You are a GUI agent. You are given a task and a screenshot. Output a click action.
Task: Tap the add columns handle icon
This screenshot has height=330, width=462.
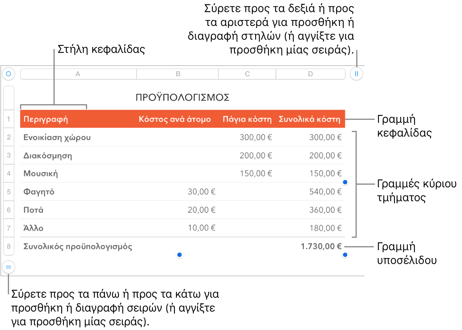(x=356, y=74)
